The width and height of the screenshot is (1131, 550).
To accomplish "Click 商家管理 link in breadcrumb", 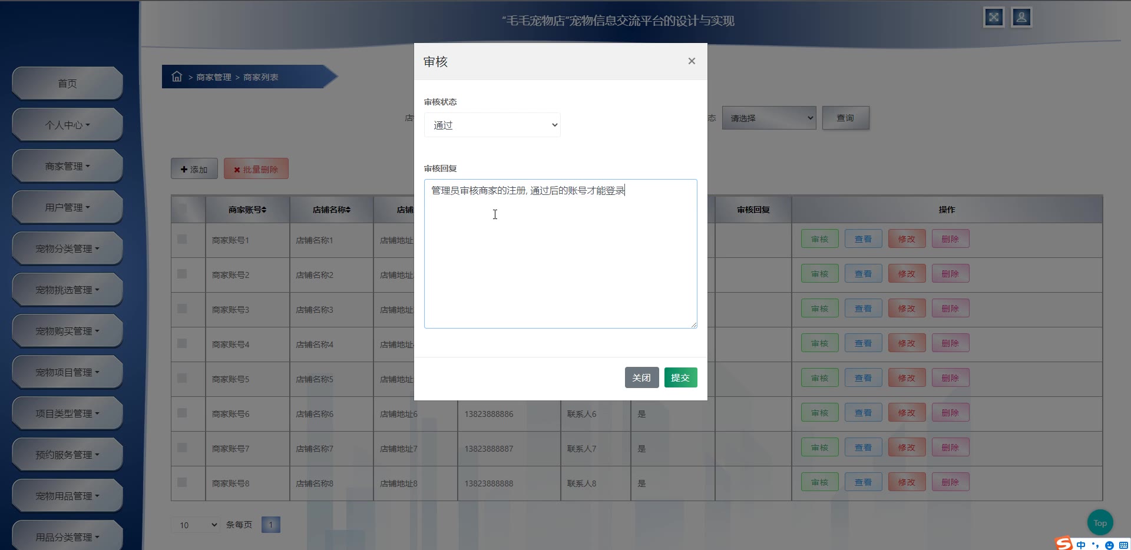I will coord(214,77).
